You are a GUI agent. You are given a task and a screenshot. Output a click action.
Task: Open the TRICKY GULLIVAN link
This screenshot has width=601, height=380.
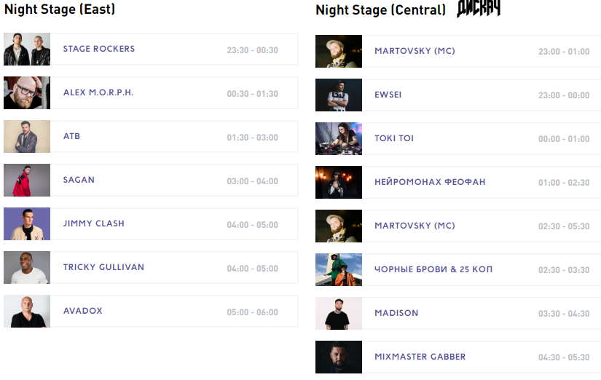pos(103,267)
